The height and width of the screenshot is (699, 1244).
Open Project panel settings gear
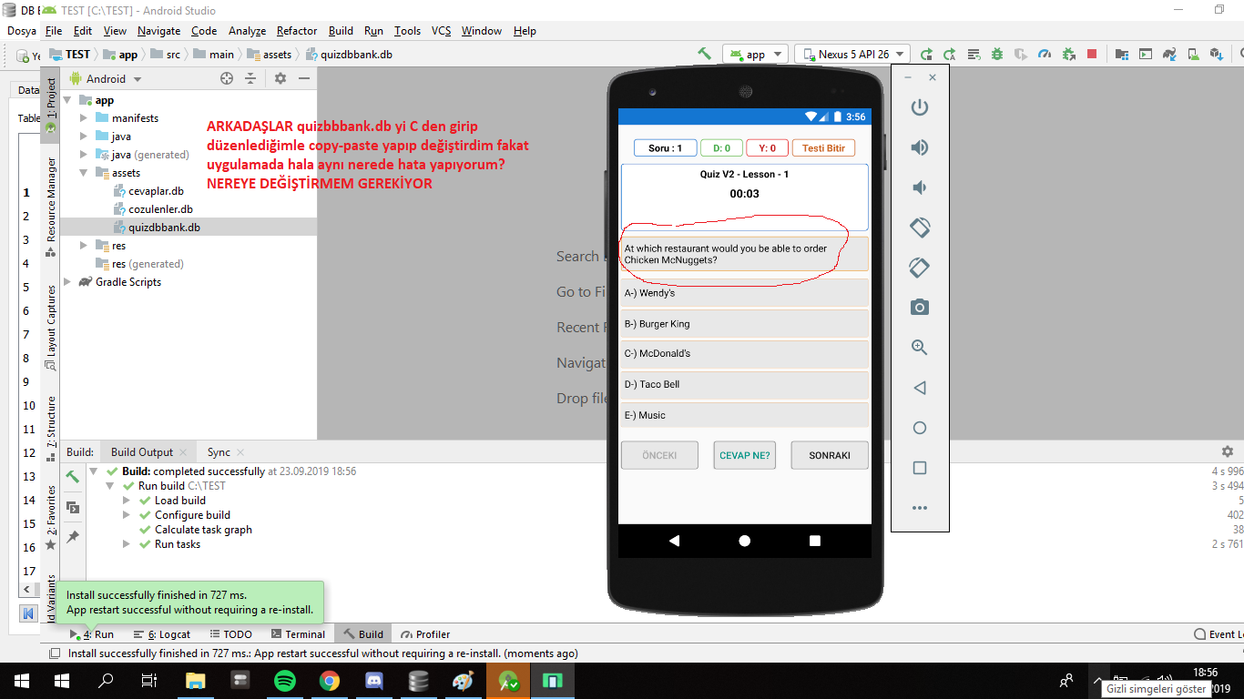(280, 79)
